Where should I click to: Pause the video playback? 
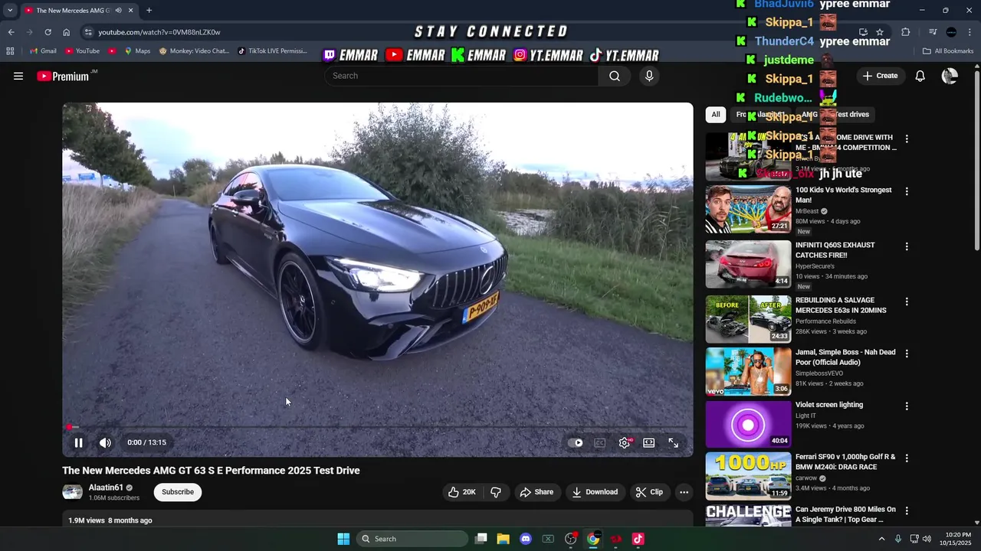click(x=78, y=442)
